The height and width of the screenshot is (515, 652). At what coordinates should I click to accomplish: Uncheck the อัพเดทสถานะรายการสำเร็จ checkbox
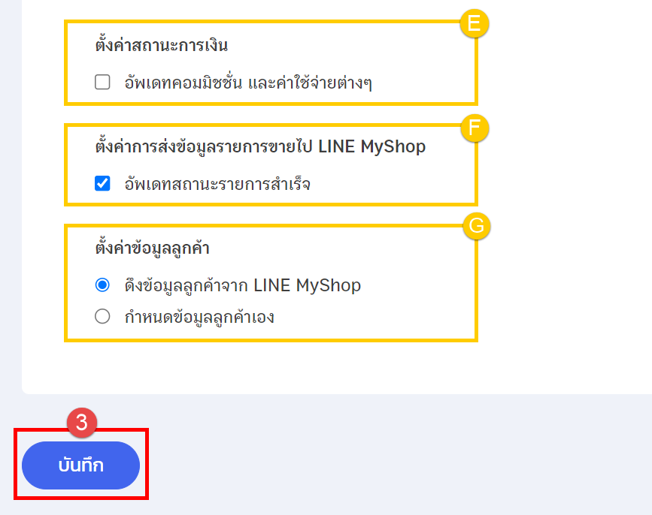pyautogui.click(x=102, y=183)
